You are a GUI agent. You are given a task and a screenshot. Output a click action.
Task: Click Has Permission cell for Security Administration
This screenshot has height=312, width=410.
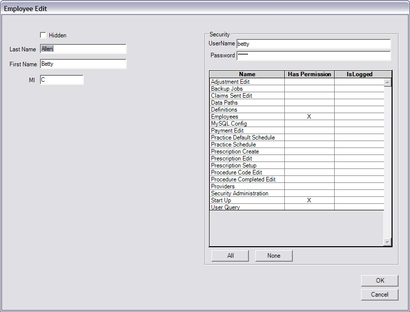(309, 193)
